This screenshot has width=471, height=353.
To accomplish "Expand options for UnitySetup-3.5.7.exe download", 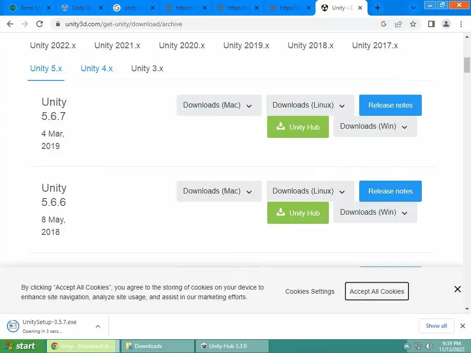I will click(x=98, y=326).
